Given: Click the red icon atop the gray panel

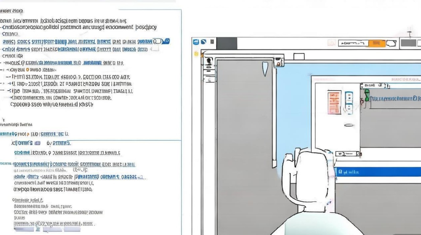Looking at the screenshot, I should (x=278, y=64).
